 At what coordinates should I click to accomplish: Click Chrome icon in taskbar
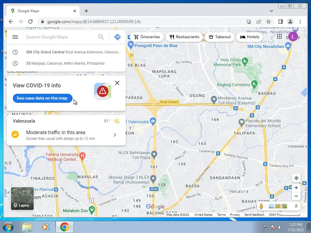[x=64, y=227]
